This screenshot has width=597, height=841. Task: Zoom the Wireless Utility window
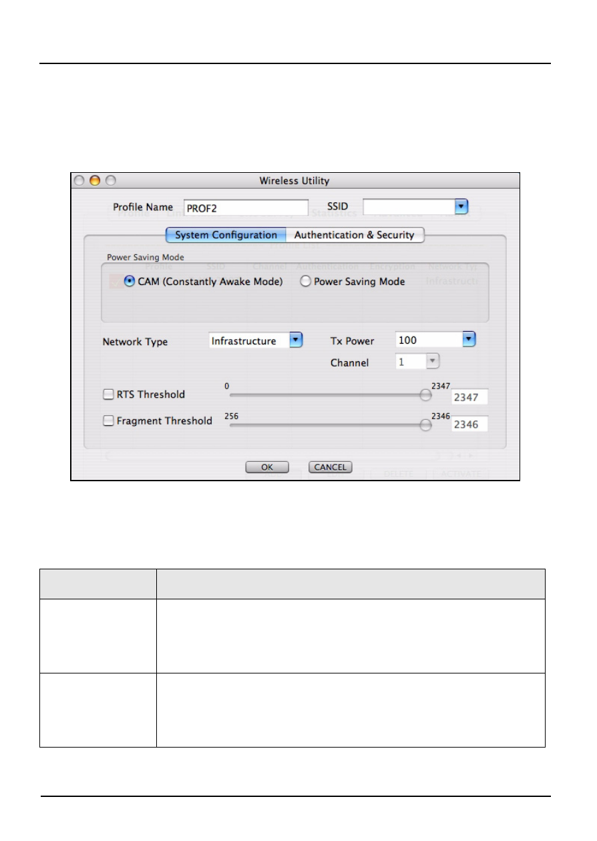[111, 180]
